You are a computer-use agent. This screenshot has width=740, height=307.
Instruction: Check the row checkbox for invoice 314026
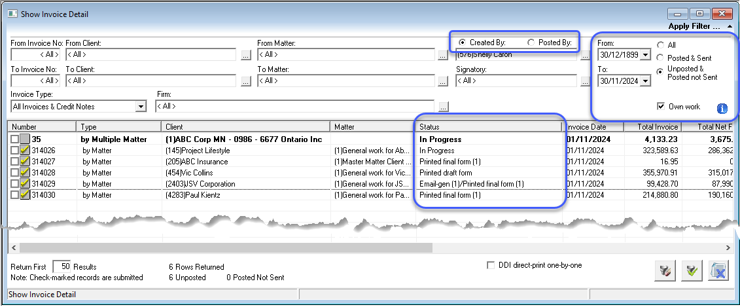[x=14, y=150]
